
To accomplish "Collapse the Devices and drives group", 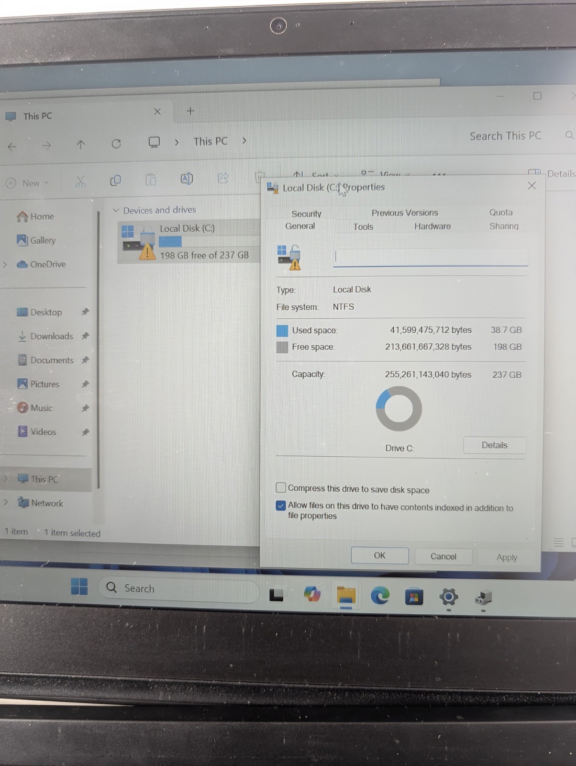I will click(x=116, y=210).
